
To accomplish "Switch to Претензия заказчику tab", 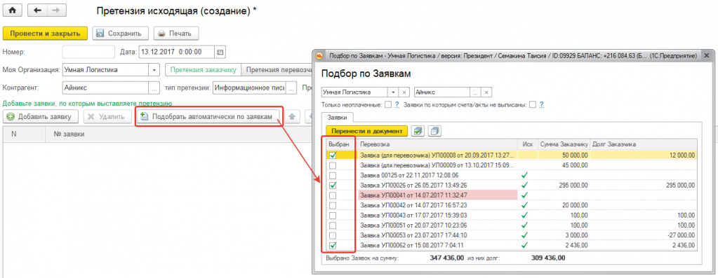I will click(204, 70).
